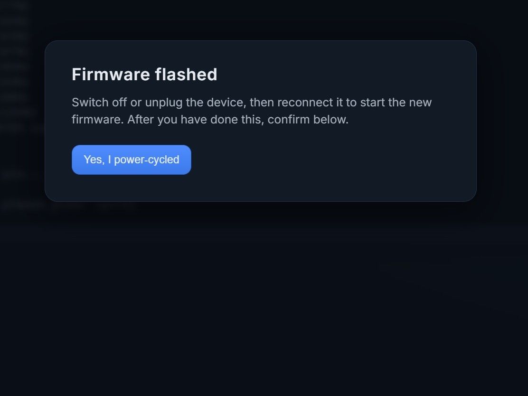Click the space below the confirm button
This screenshot has height=396, width=528.
[131, 188]
